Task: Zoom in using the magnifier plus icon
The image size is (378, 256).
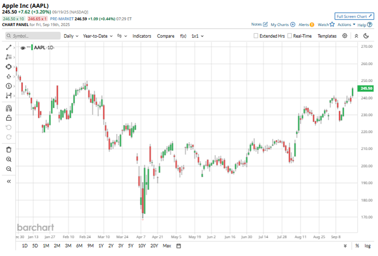Action: tap(9, 159)
